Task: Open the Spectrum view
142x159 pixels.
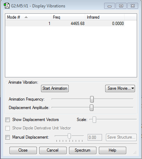Action: [x=83, y=150]
